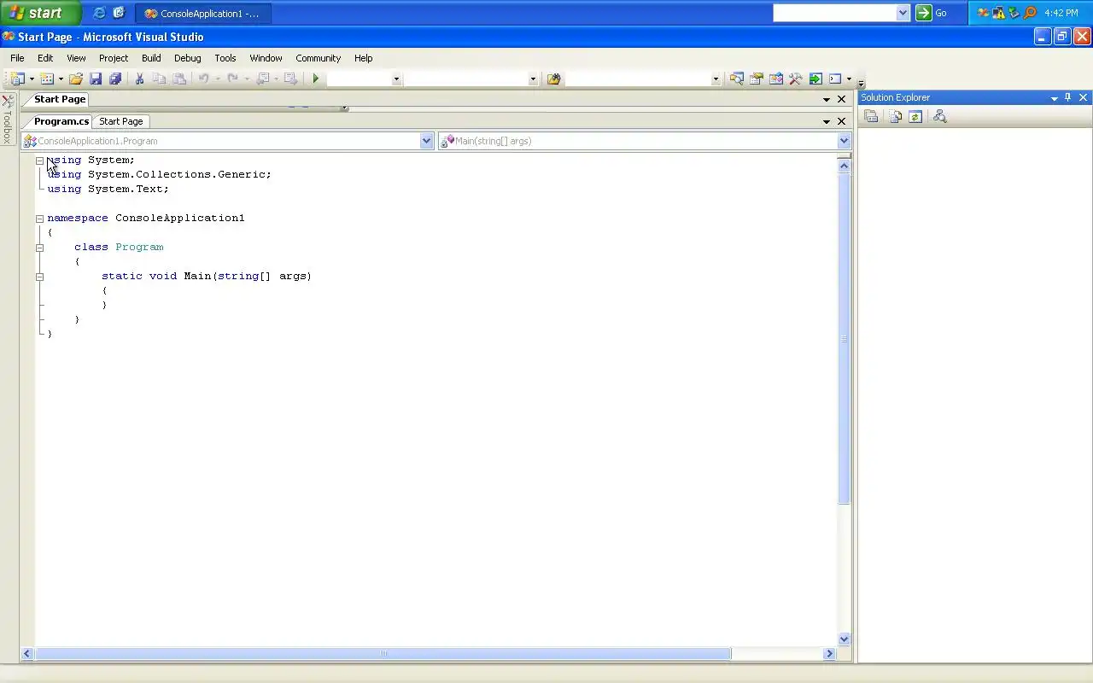Open the Edit menu
The width and height of the screenshot is (1093, 683).
[45, 58]
